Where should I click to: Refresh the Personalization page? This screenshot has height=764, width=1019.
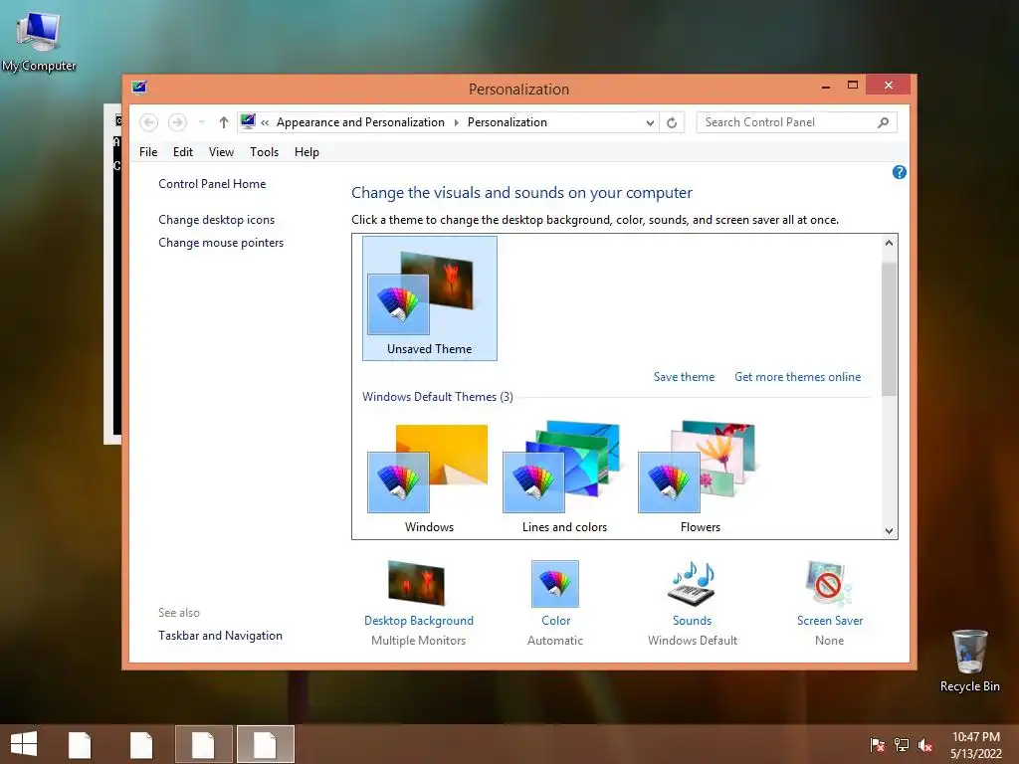tap(672, 122)
